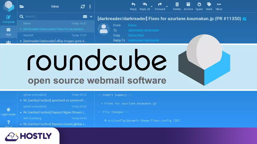Open the Mail section in sidebar

(9, 32)
